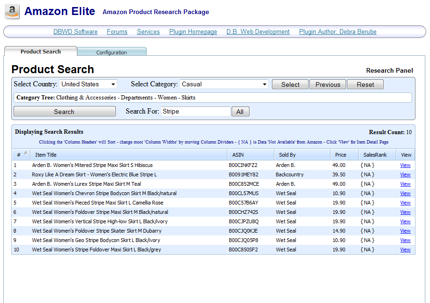The image size is (430, 303).
Task: Select ASIN B0091MEY82 cell
Action: coord(243,174)
